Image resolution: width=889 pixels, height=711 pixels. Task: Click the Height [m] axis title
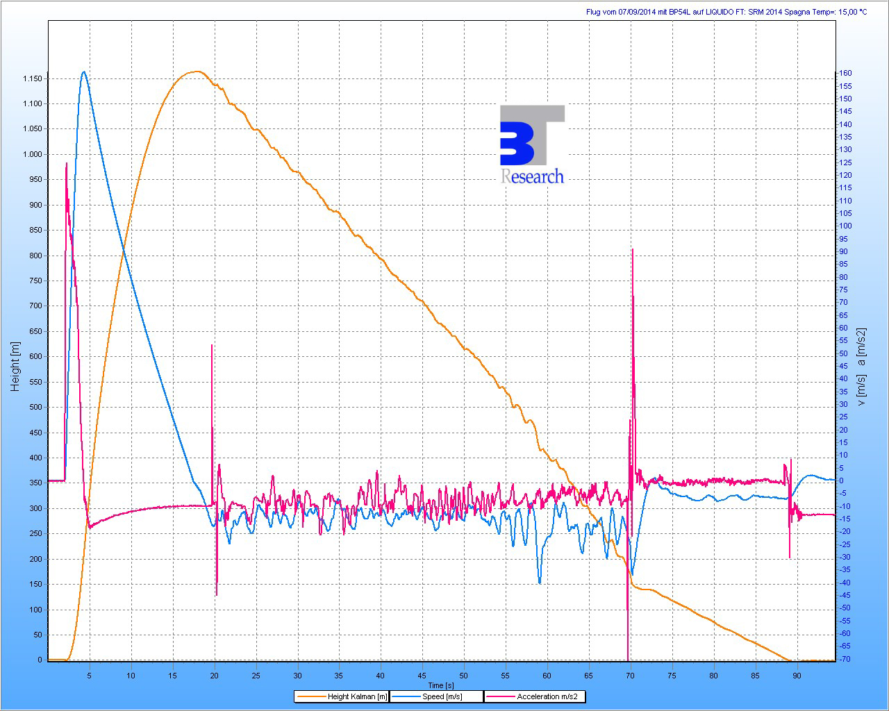[x=16, y=365]
